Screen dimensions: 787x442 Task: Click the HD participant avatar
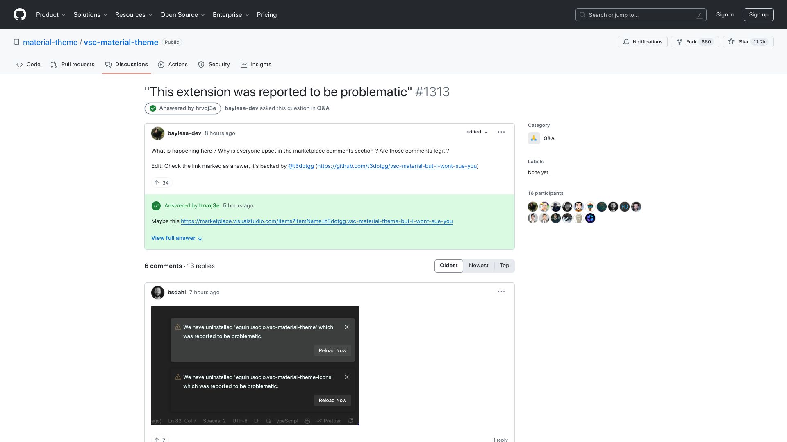(x=625, y=207)
